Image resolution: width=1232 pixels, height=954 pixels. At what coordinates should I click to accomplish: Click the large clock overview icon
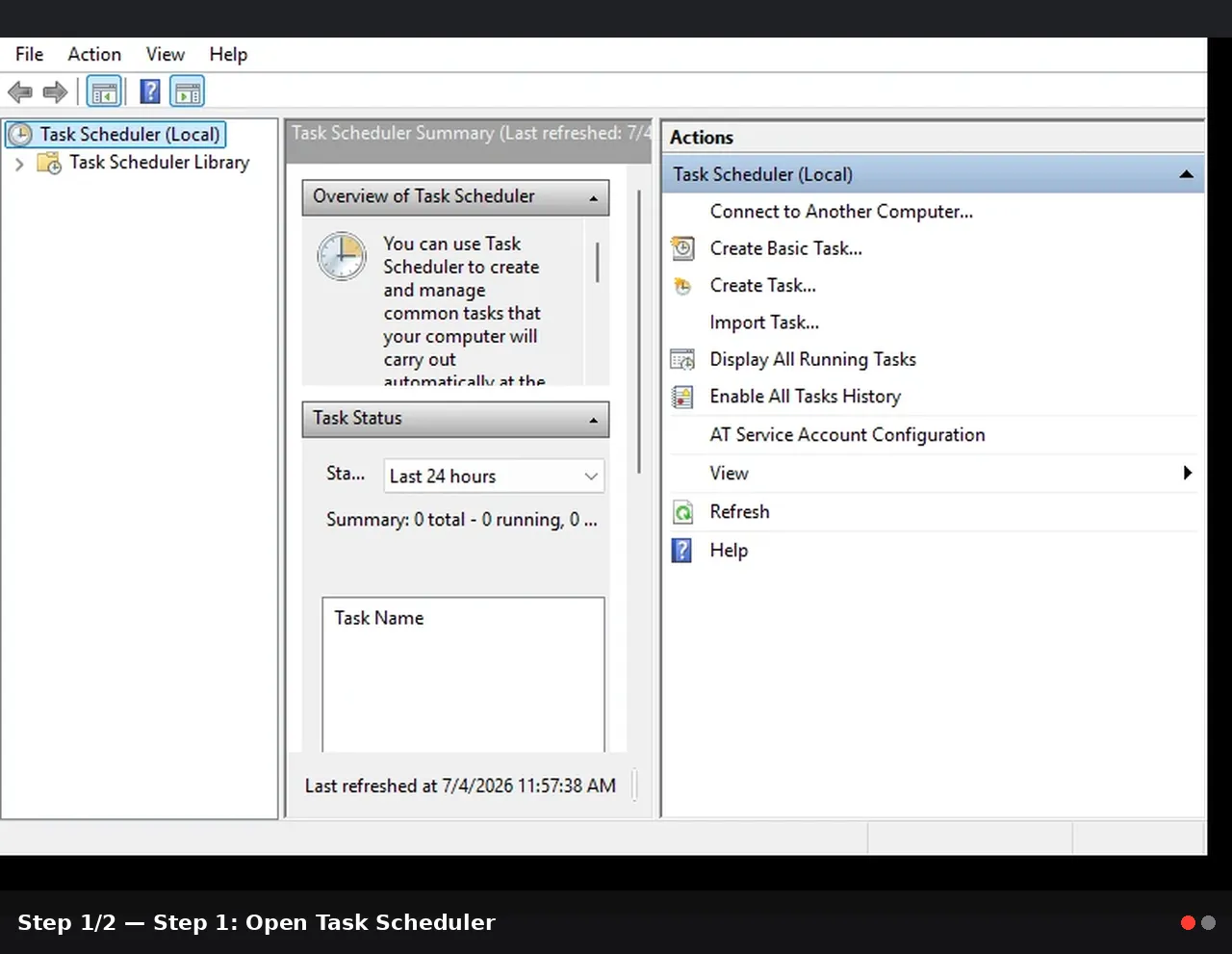point(342,256)
